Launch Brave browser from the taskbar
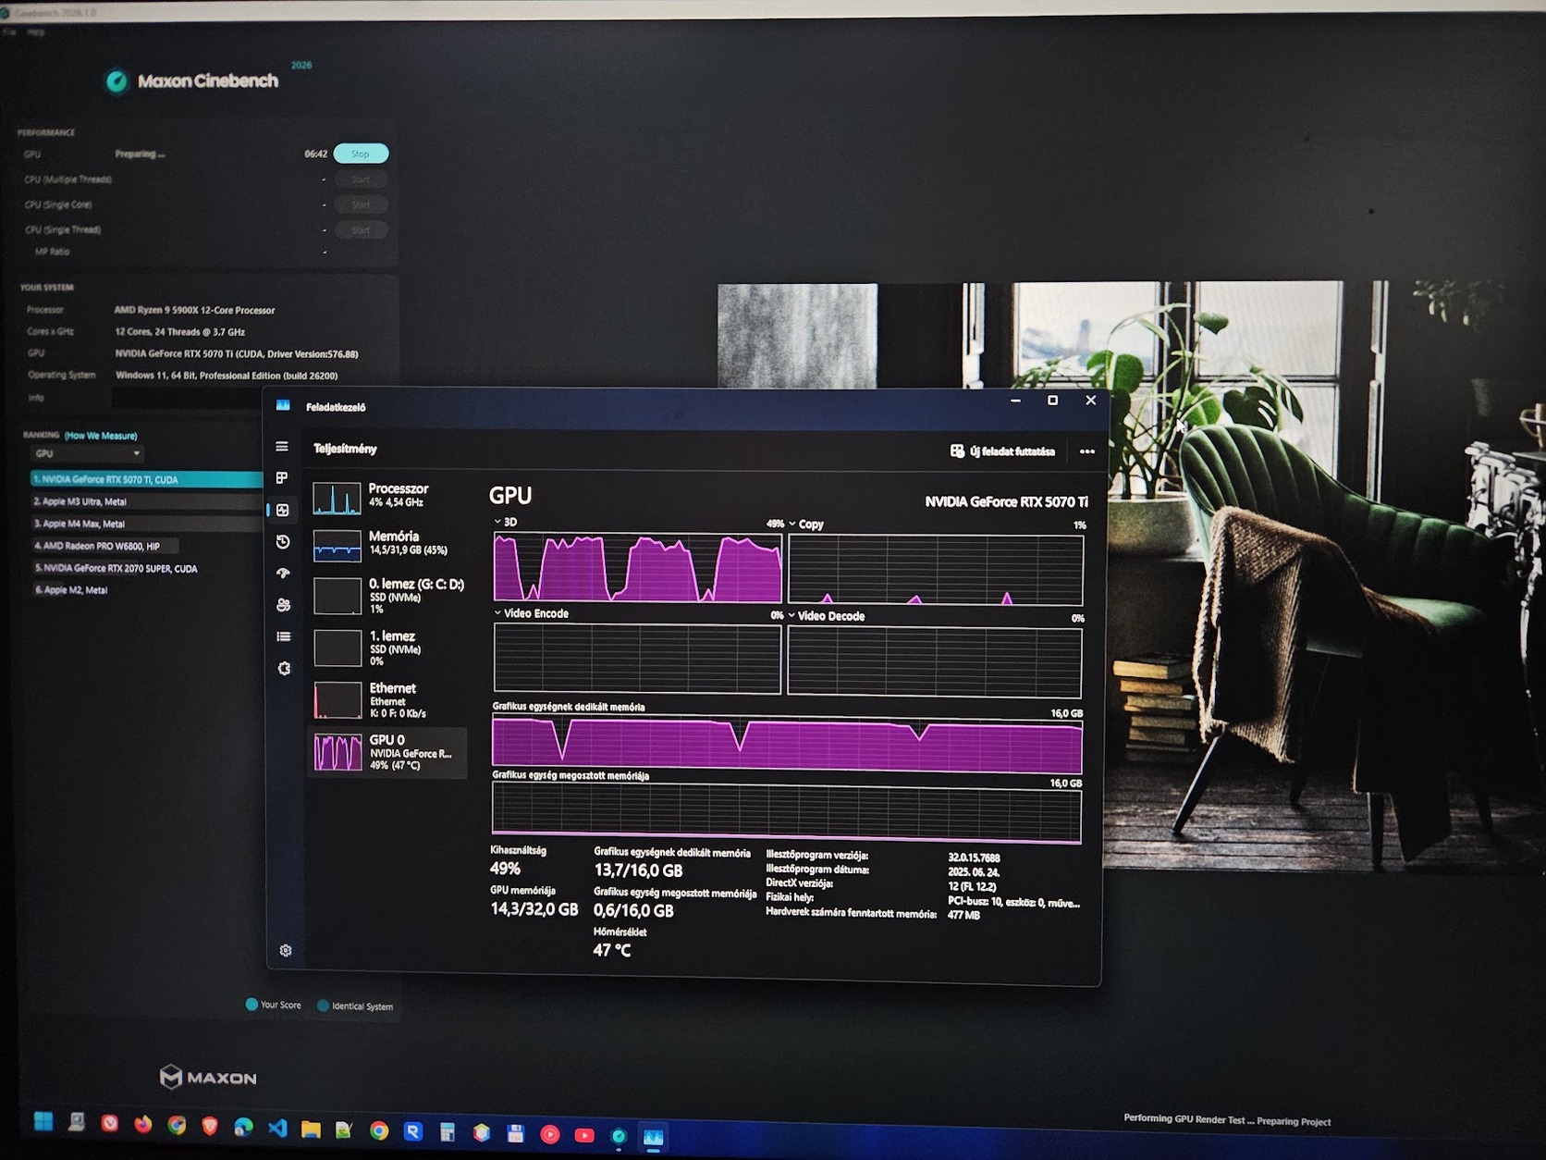The width and height of the screenshot is (1546, 1160). click(x=210, y=1126)
